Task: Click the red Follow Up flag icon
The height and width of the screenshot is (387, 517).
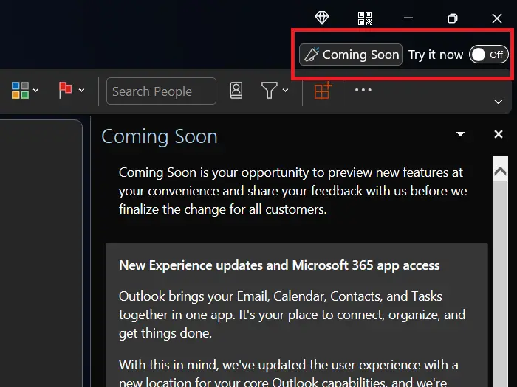Action: point(65,90)
